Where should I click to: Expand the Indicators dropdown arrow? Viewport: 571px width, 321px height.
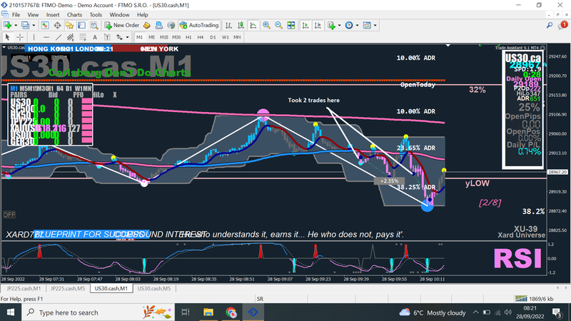(339, 25)
